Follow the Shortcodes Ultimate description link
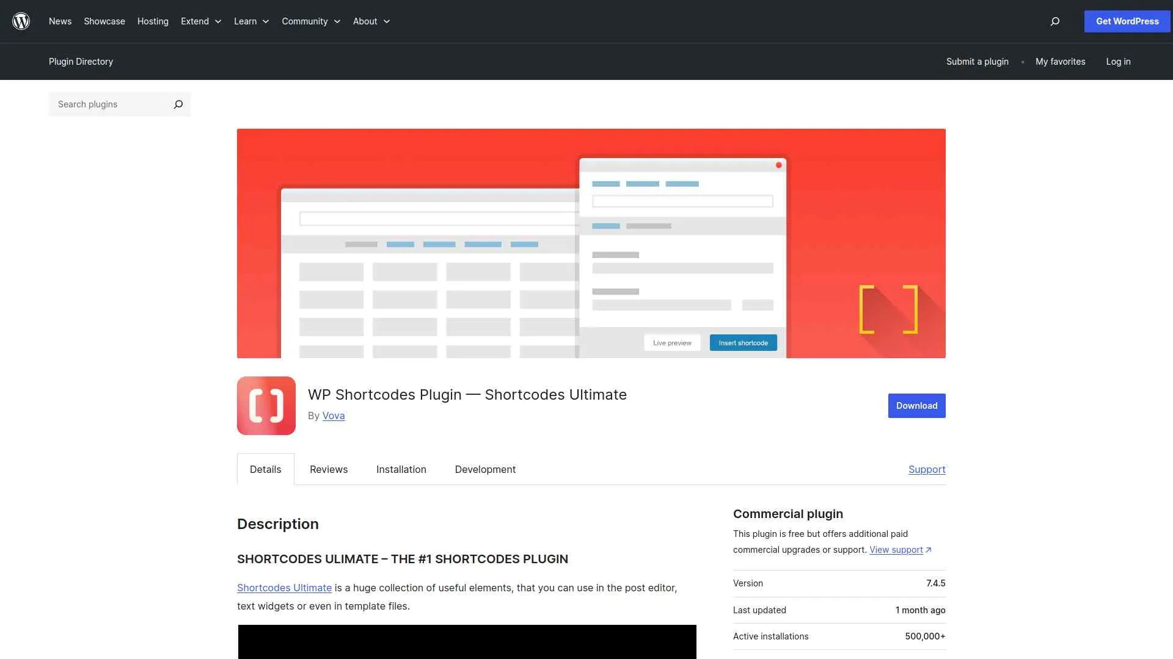This screenshot has width=1173, height=659. click(x=285, y=588)
